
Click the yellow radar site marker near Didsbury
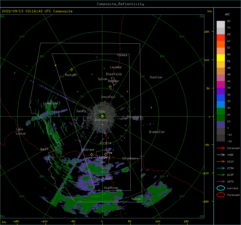tap(102, 116)
